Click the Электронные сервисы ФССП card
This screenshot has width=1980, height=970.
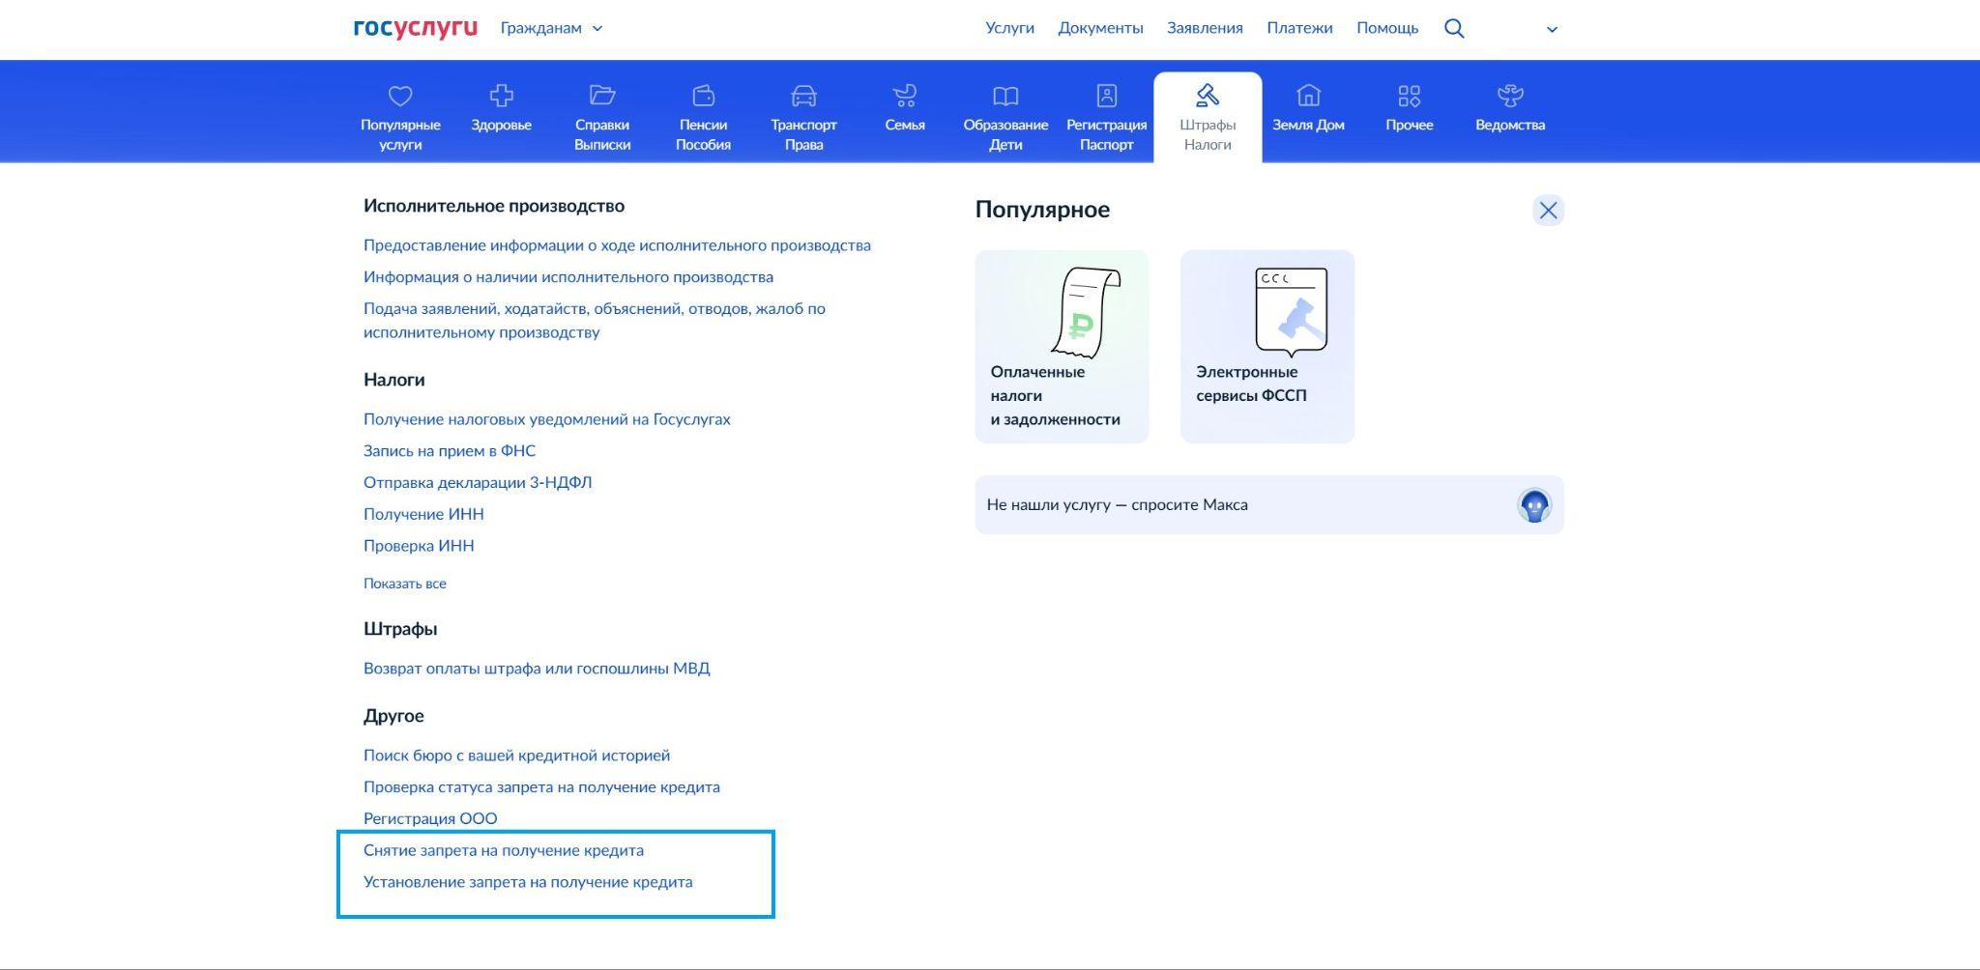click(1267, 347)
